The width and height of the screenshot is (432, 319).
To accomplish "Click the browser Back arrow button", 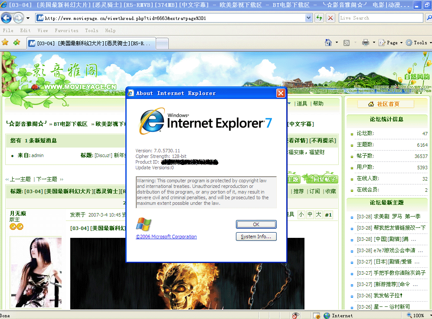I will pos(7,18).
